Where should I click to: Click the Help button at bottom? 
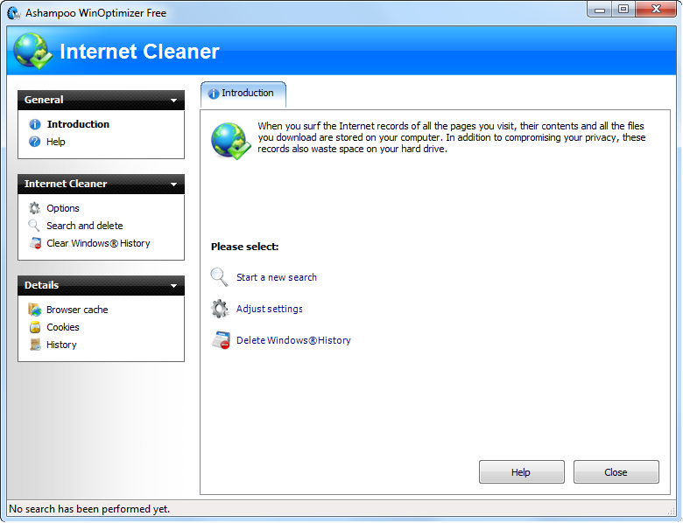[522, 472]
